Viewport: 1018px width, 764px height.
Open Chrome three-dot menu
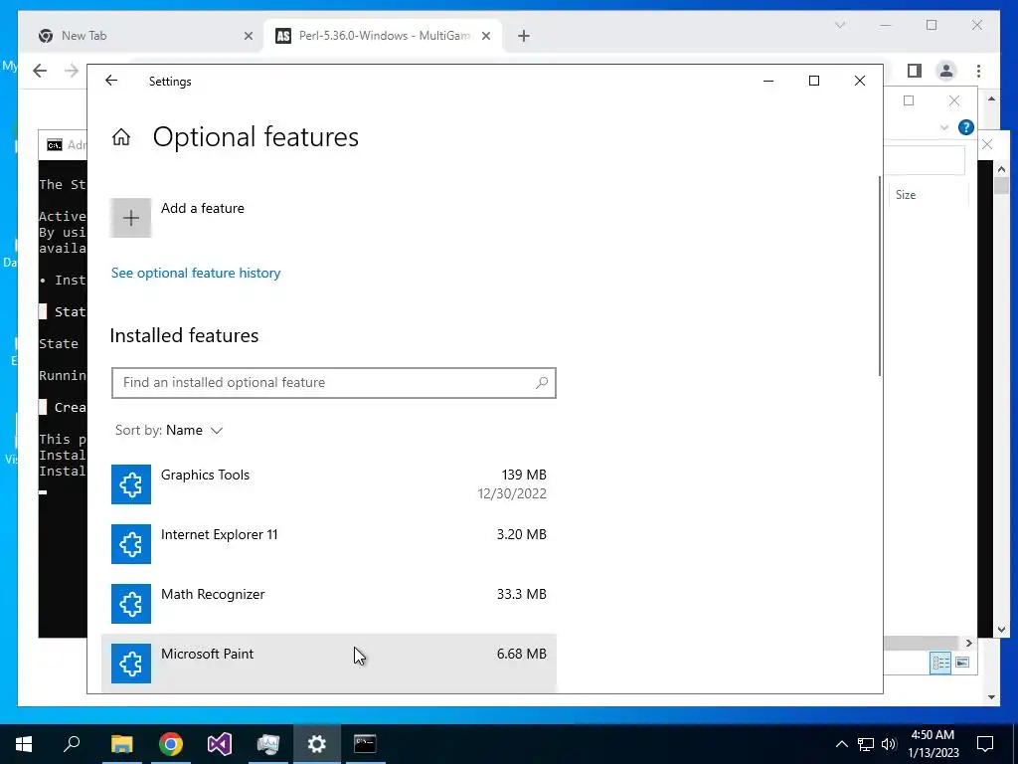click(978, 71)
